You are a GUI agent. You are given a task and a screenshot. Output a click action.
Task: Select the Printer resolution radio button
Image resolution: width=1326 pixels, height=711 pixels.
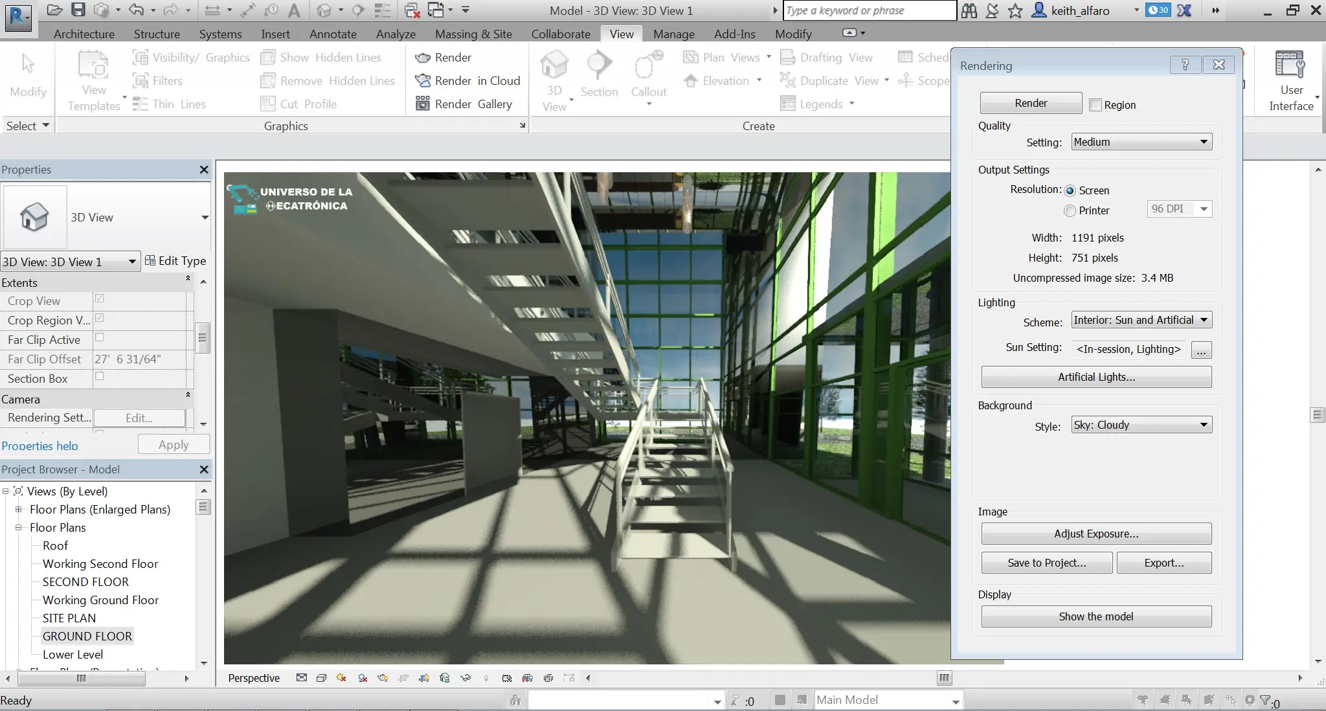1070,210
